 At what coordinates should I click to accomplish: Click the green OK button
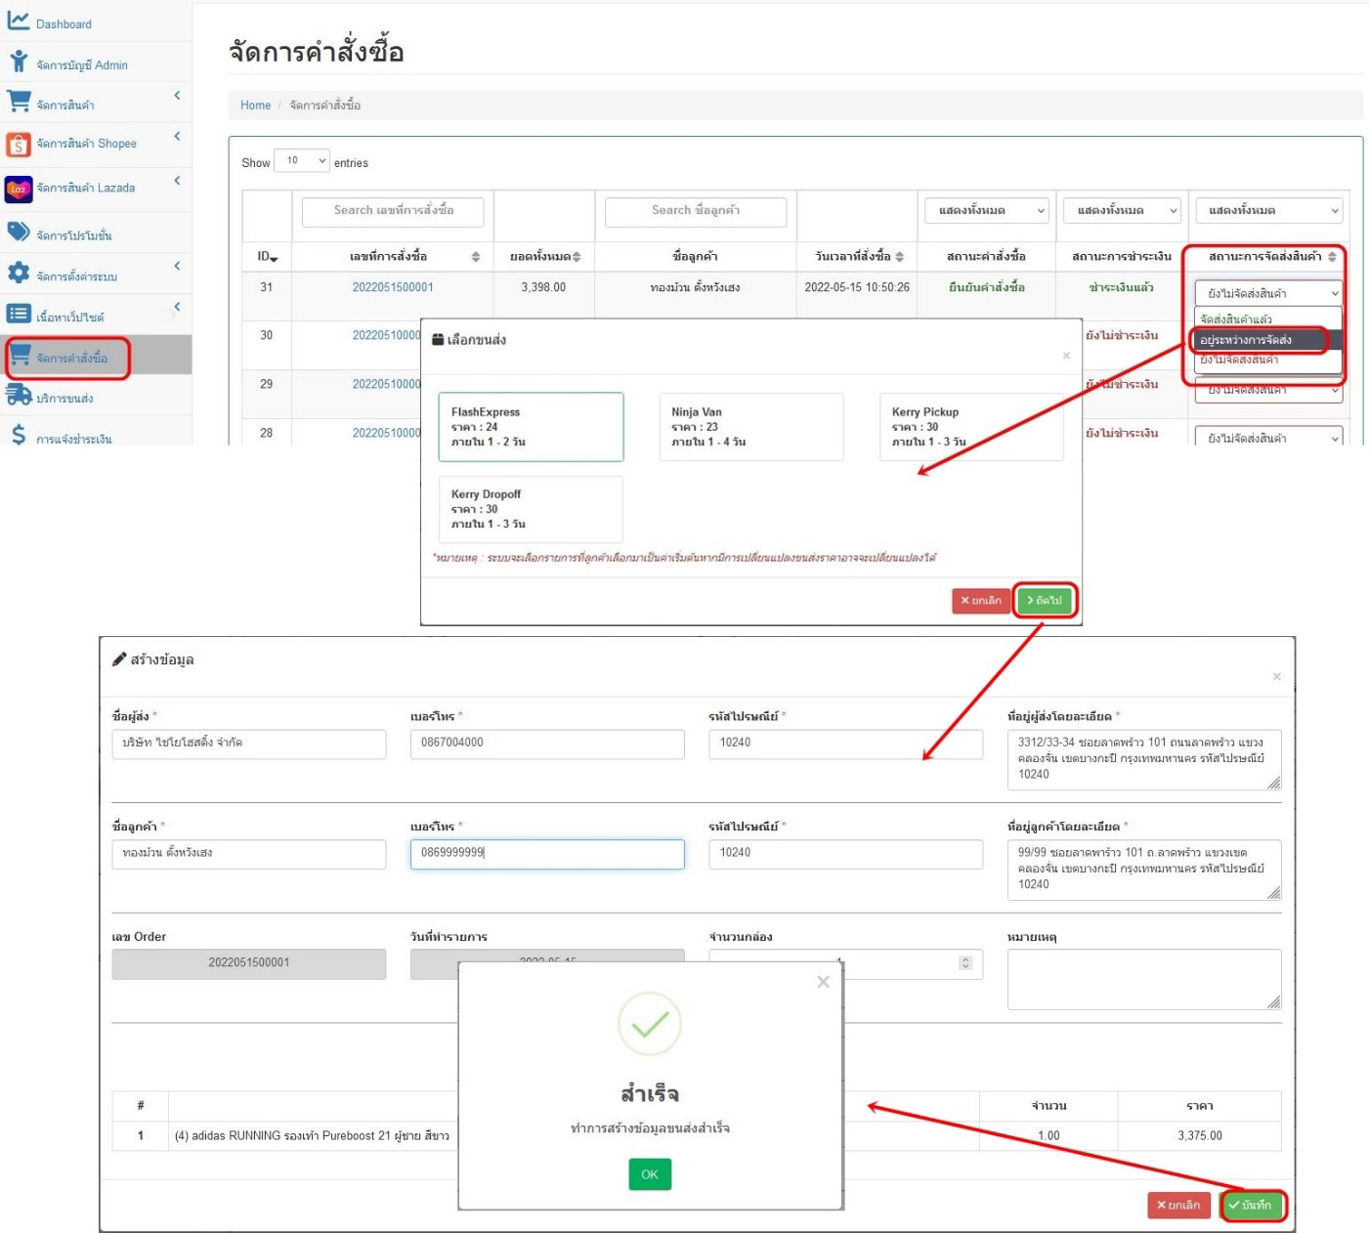click(650, 1174)
